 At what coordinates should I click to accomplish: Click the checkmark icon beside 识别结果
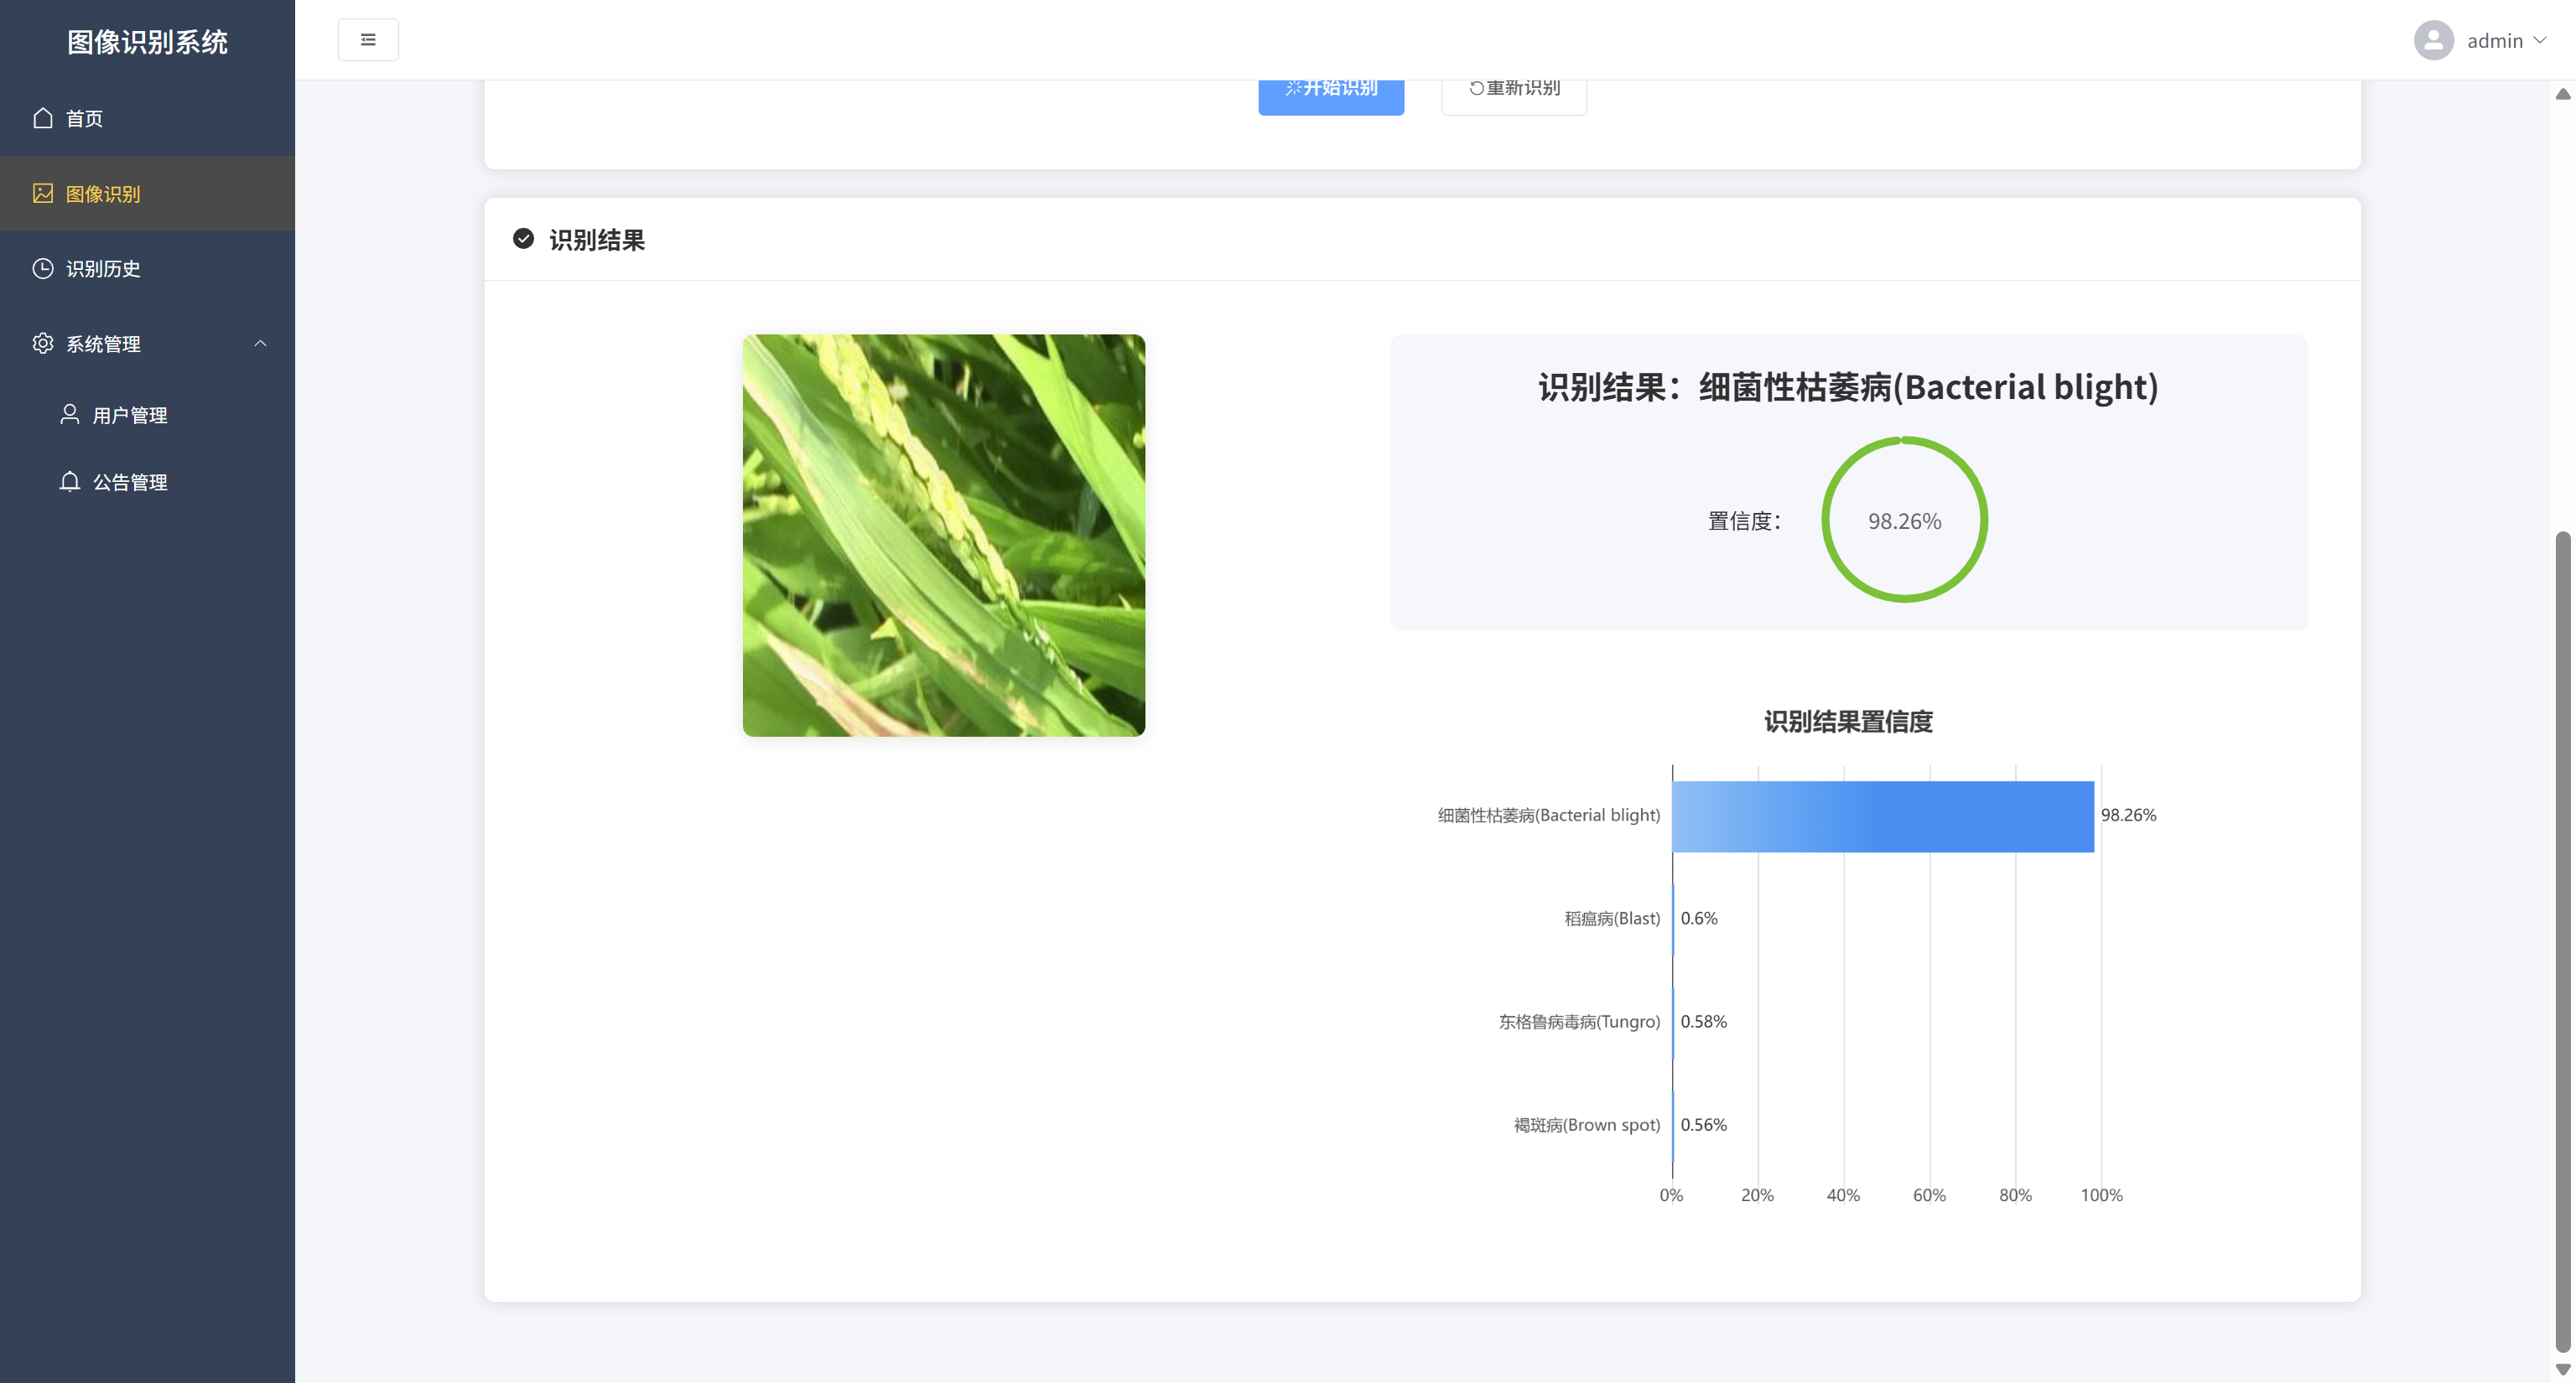tap(523, 240)
